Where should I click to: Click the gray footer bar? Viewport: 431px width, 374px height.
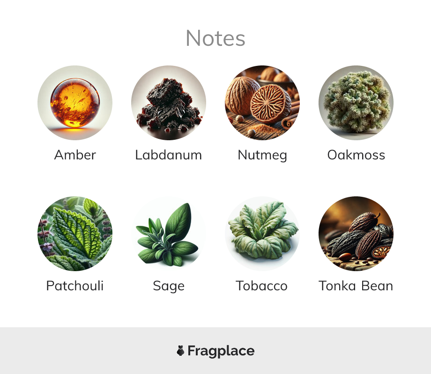point(215,351)
